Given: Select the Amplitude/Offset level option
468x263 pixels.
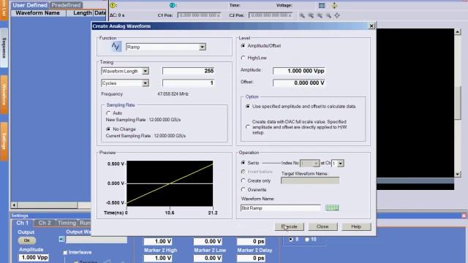Looking at the screenshot, I should 243,46.
